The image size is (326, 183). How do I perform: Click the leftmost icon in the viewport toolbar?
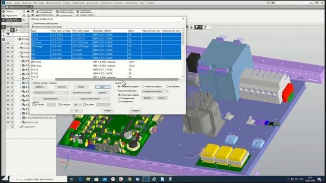[x=187, y=27]
